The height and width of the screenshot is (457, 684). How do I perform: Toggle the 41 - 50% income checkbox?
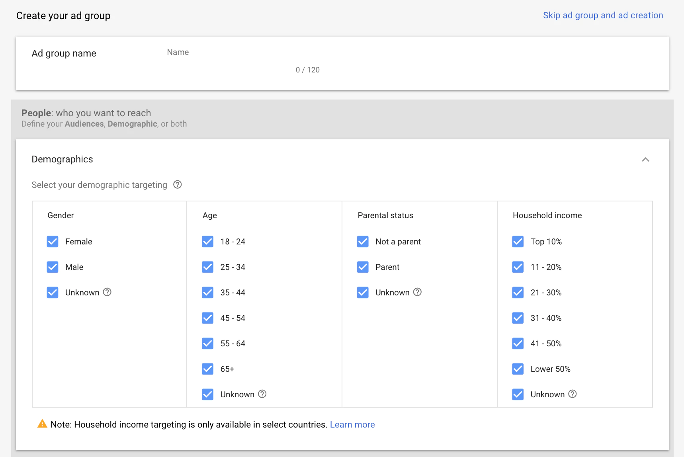tap(518, 344)
